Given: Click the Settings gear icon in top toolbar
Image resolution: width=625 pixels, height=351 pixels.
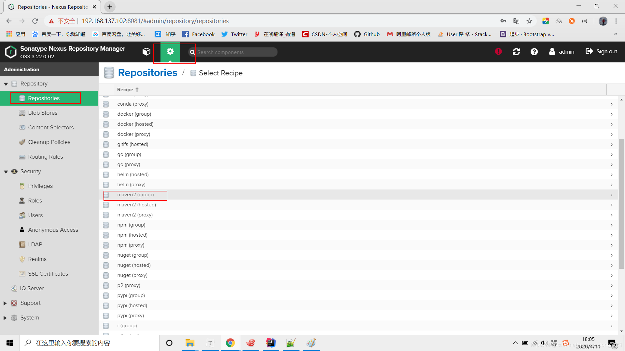Looking at the screenshot, I should click(x=171, y=51).
